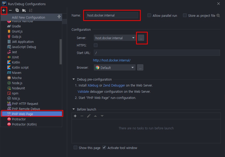
Task: Click the ellipsis button next to Browser
Action: coord(140,67)
